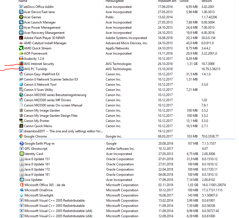This screenshot has width=239, height=218.
Task: Click the Canon My Printer icon
Action: click(21, 121)
